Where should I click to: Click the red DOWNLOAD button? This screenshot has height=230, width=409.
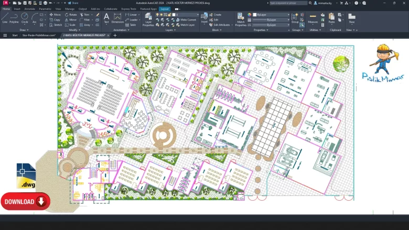pos(25,201)
